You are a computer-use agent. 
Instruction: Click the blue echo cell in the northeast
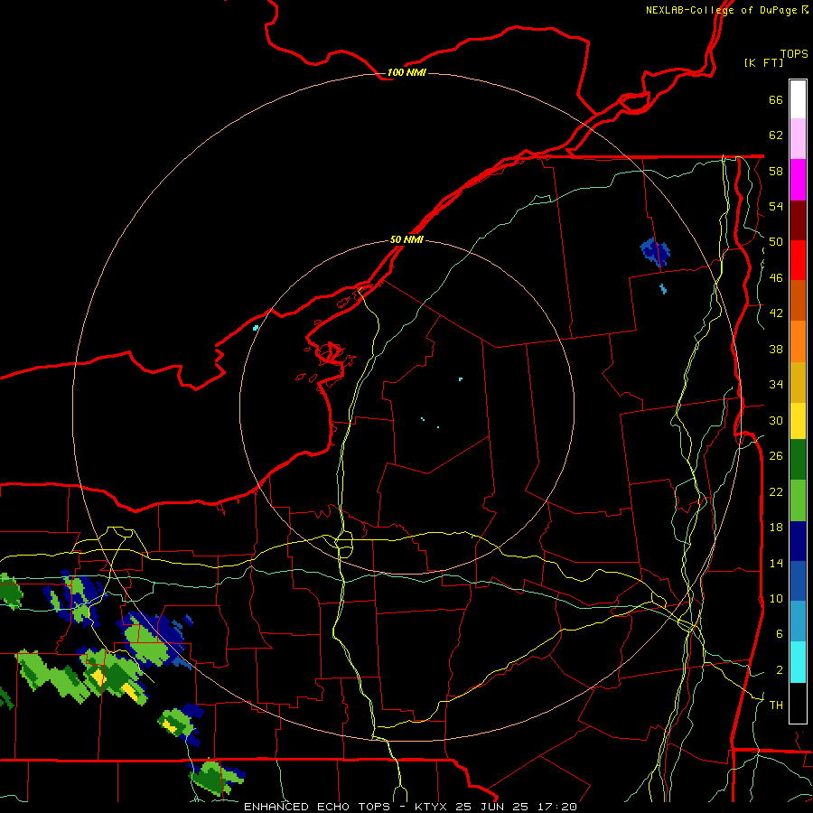click(x=656, y=251)
